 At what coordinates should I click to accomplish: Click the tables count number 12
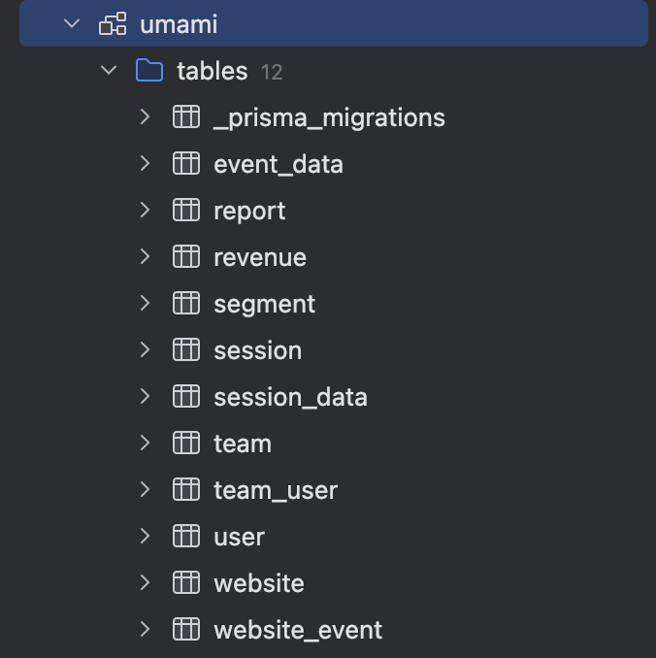coord(272,72)
